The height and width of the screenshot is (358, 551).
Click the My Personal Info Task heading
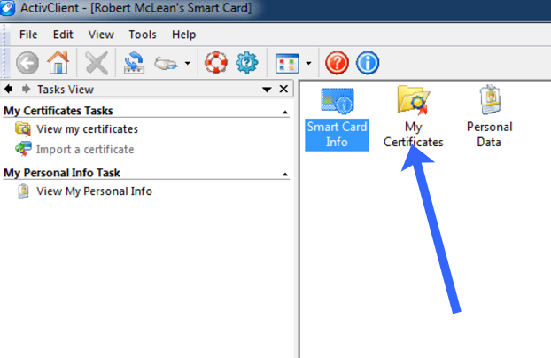coord(62,173)
